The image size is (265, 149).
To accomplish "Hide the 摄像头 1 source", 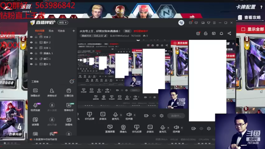I will click(31, 53).
